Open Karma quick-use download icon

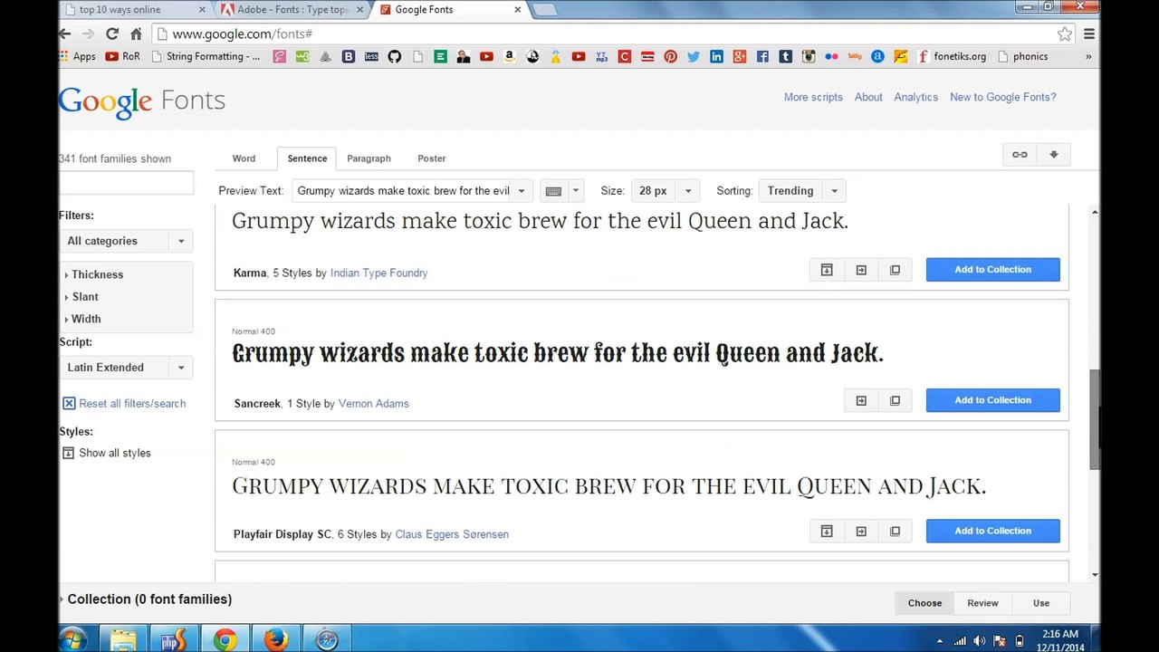[827, 270]
